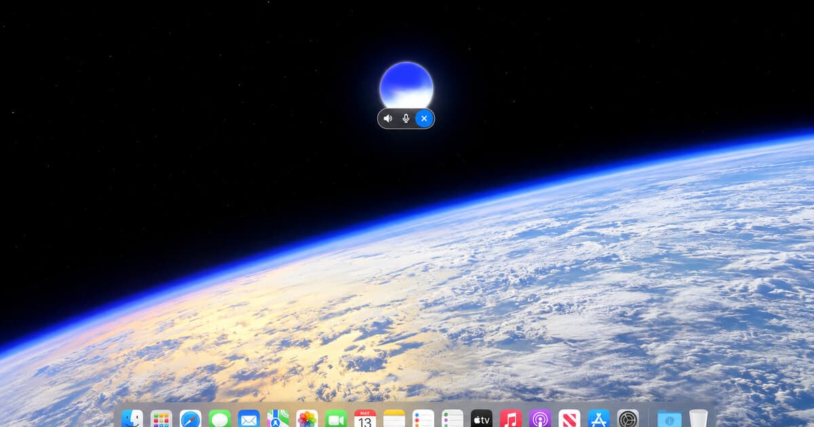This screenshot has height=427, width=814.
Task: Open Finder from the Dock
Action: click(132, 418)
